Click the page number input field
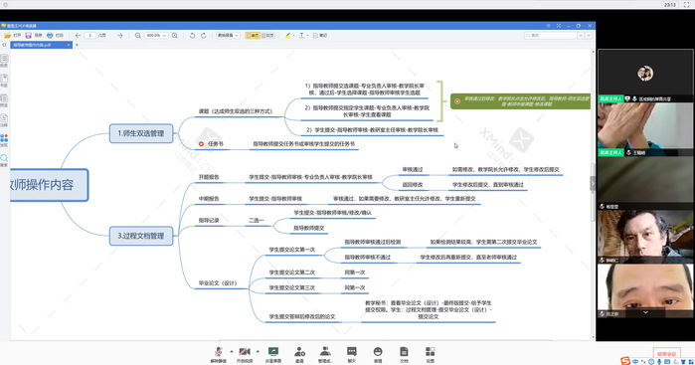The height and width of the screenshot is (365, 695). pos(89,35)
